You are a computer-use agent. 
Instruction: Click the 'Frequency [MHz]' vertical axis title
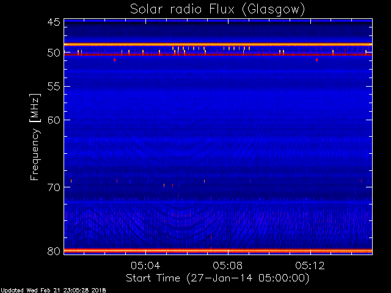tap(35, 137)
